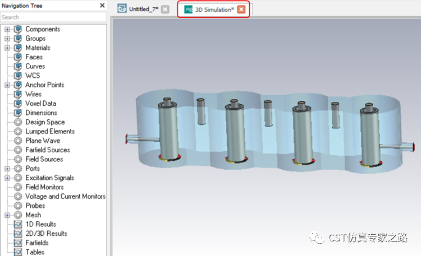This screenshot has height=256, width=421.
Task: Click the Farfields chart icon
Action: point(18,243)
